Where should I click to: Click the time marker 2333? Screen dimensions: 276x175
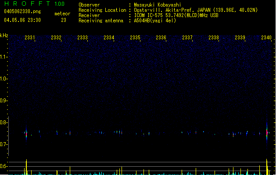pyautogui.click(x=82, y=38)
